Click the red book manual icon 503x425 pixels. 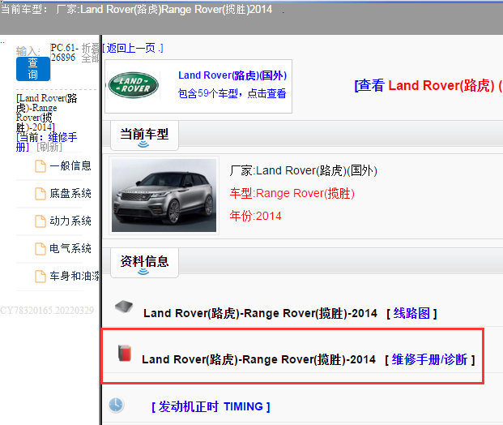click(x=125, y=353)
